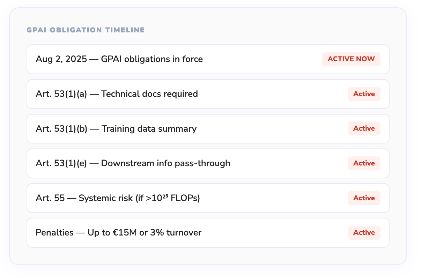Image resolution: width=421 pixels, height=278 pixels.
Task: Click the Art. 53(1)(b) article reference
Action: tap(61, 129)
